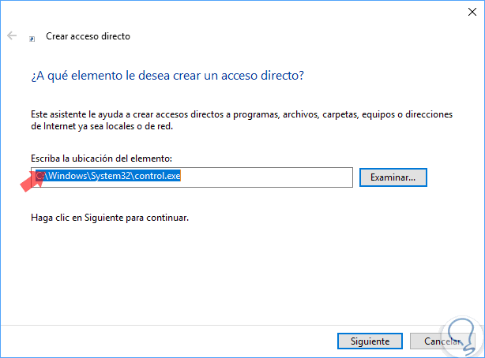Click the red arrow pointing at the field
This screenshot has height=358, width=485.
pyautogui.click(x=30, y=185)
